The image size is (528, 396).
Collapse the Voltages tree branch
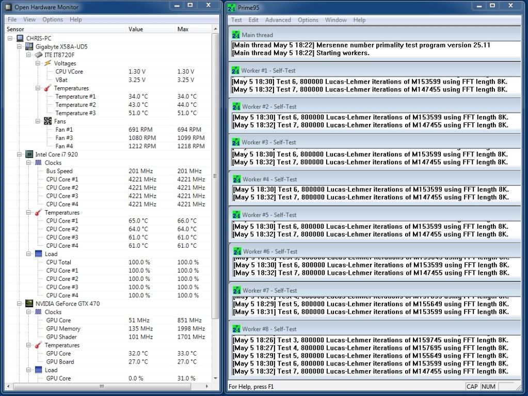pyautogui.click(x=39, y=63)
